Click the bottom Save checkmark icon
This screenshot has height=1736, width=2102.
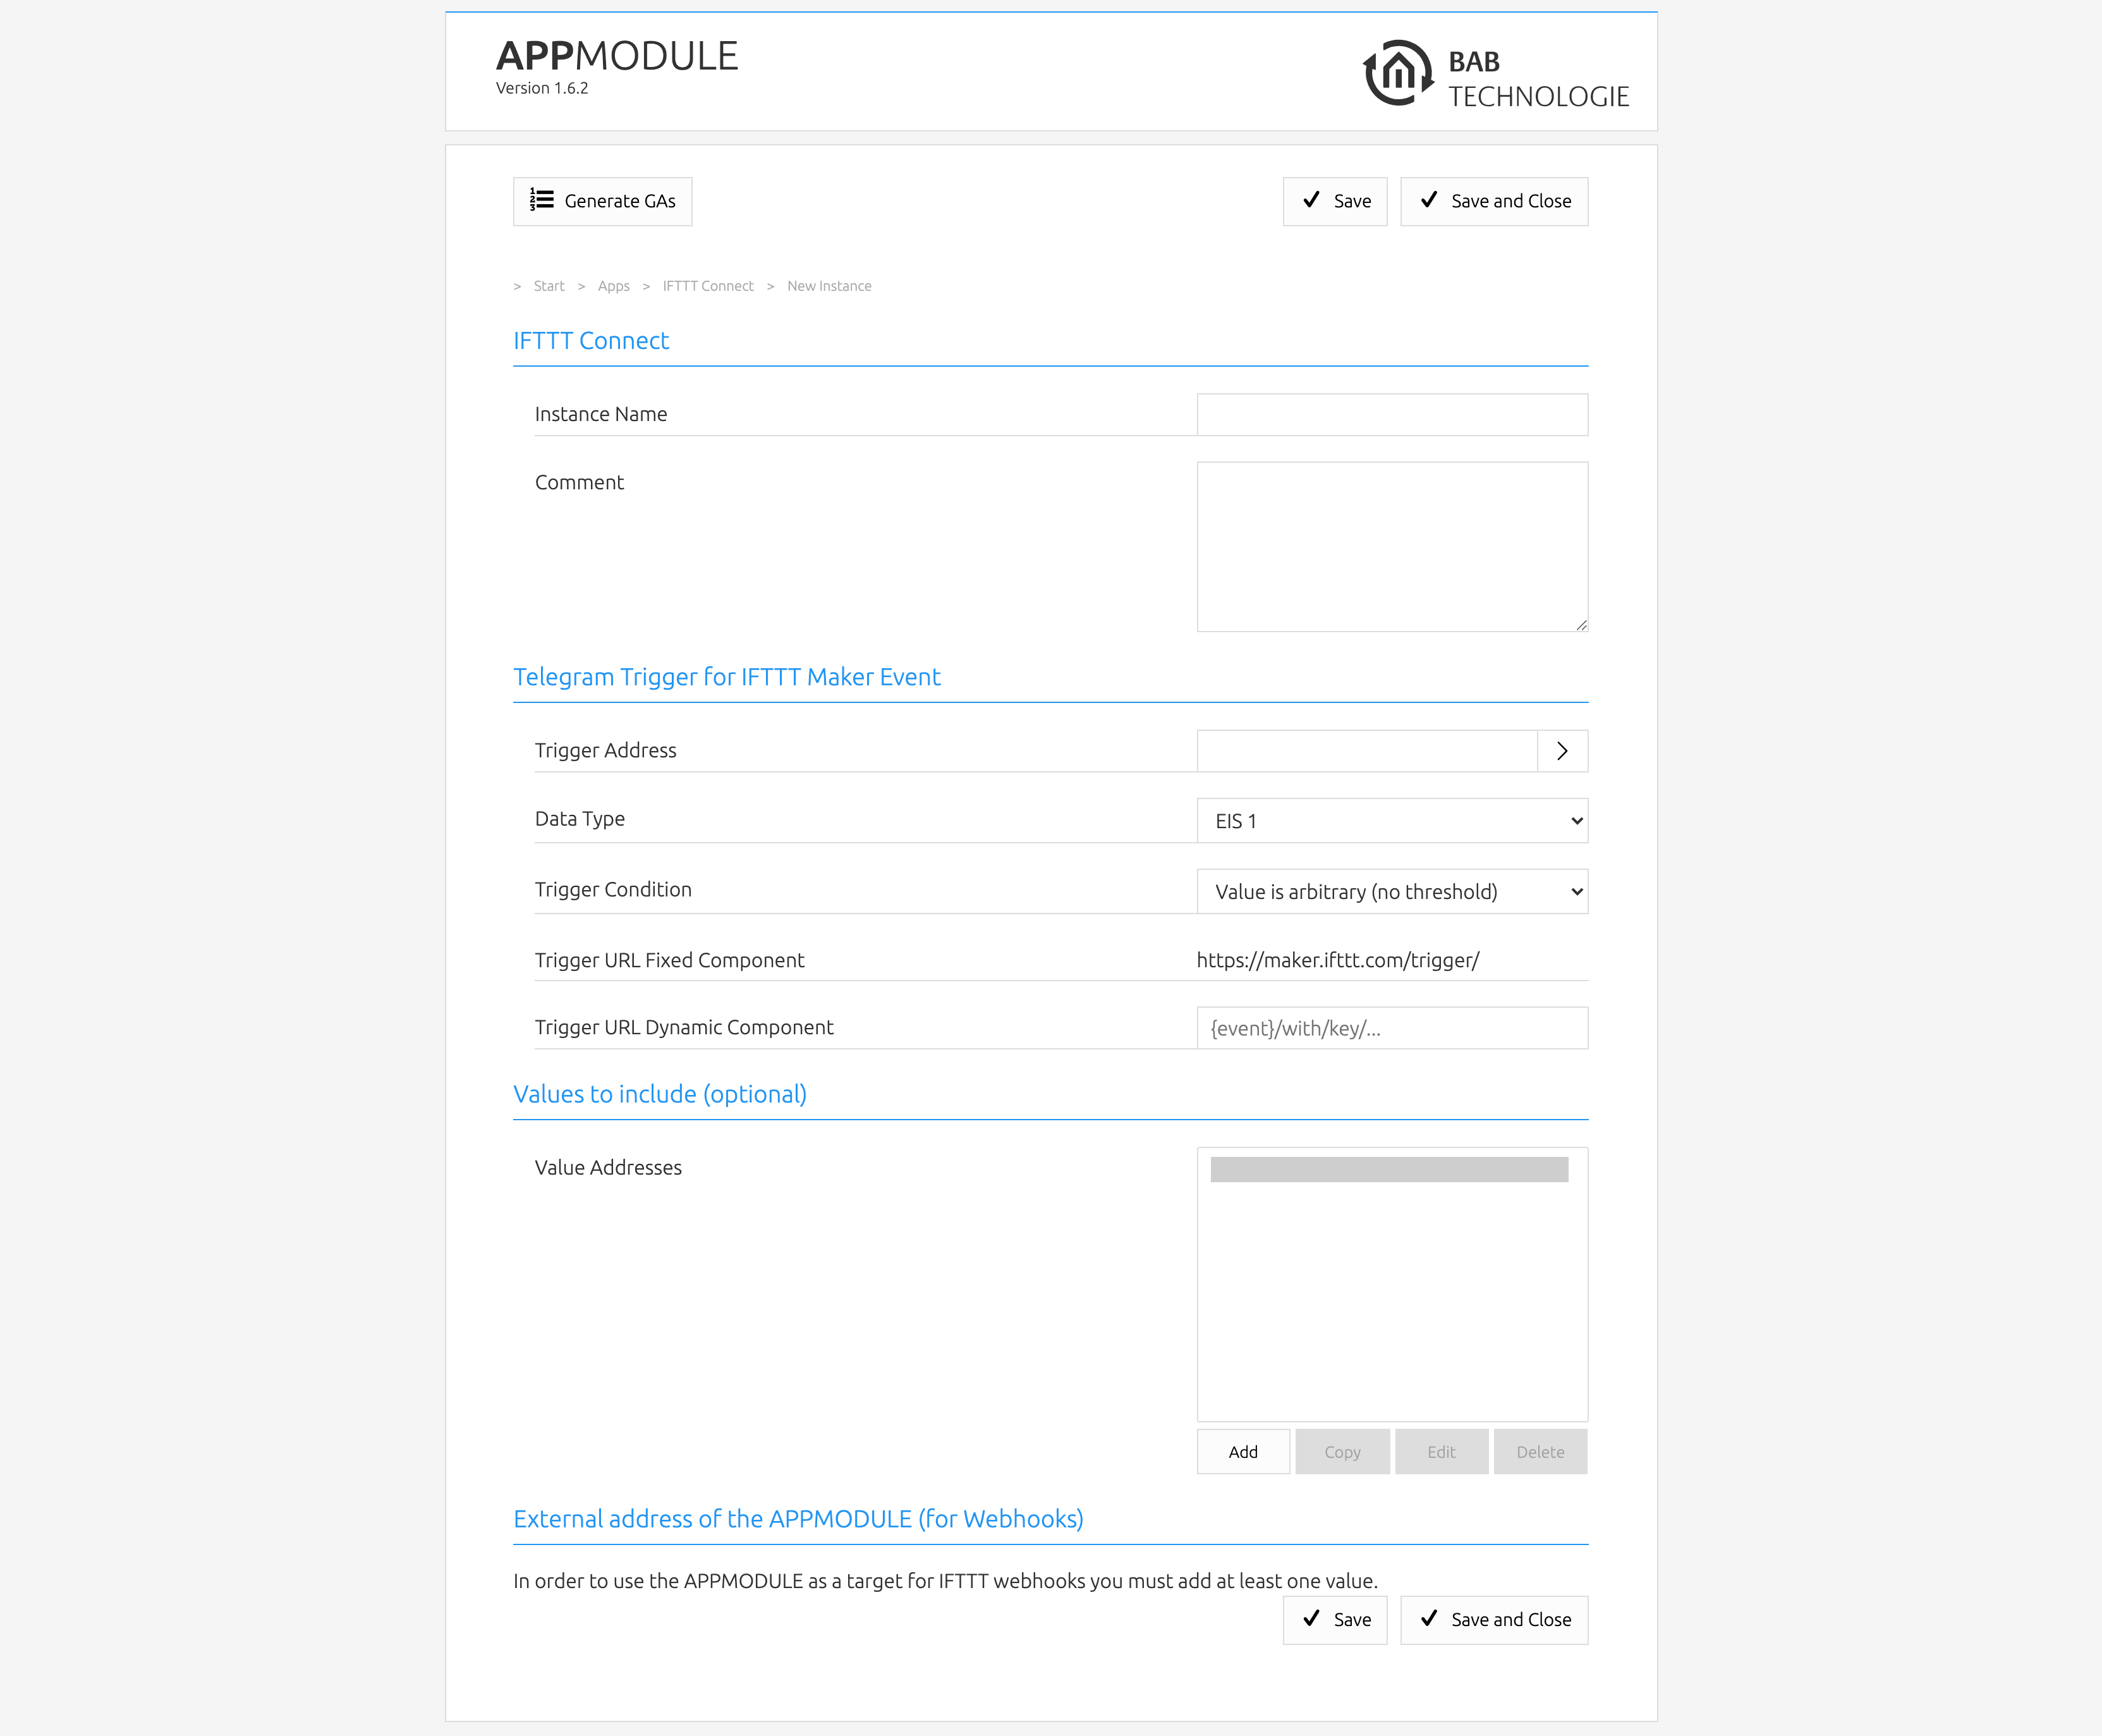(x=1311, y=1618)
